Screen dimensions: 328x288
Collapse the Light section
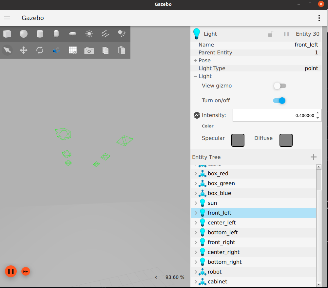[x=195, y=76]
